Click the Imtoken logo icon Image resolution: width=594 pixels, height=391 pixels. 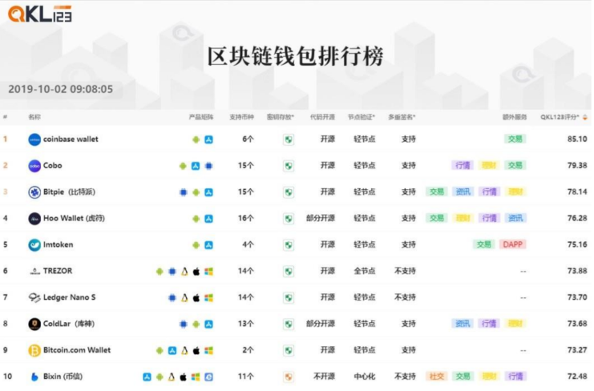[34, 245]
